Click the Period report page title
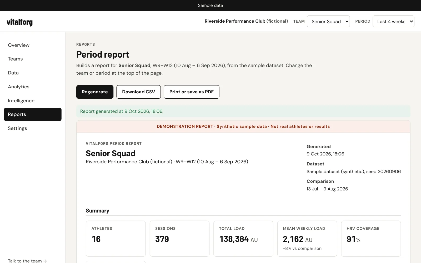Image resolution: width=421 pixels, height=263 pixels. tap(103, 54)
